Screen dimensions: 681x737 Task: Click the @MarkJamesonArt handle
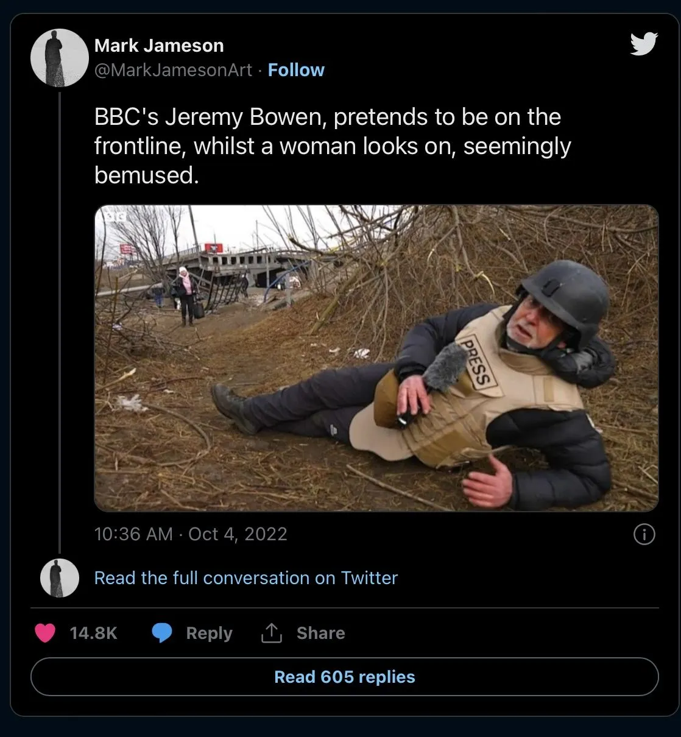click(173, 70)
